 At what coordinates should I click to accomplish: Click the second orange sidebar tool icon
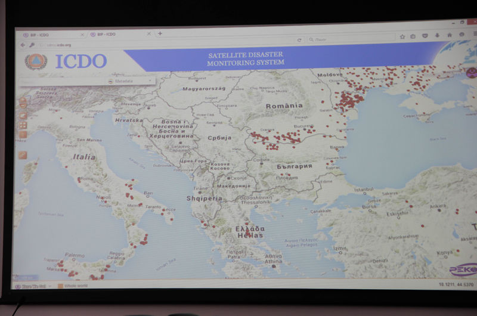[x=23, y=116]
